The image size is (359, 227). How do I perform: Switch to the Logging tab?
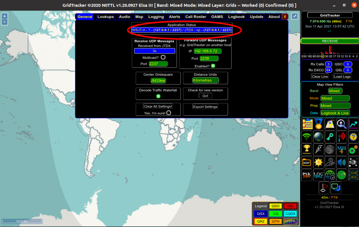(x=156, y=17)
